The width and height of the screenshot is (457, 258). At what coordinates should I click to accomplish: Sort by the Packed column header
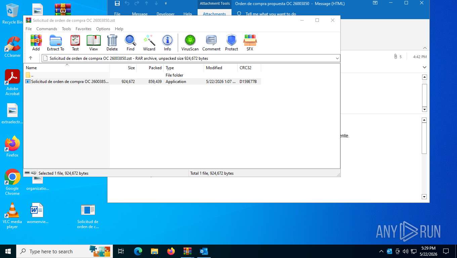coord(150,68)
